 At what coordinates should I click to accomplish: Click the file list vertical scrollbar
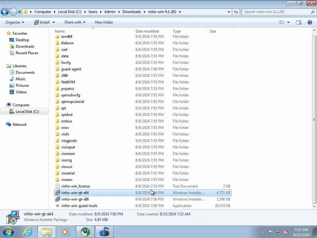(314, 119)
